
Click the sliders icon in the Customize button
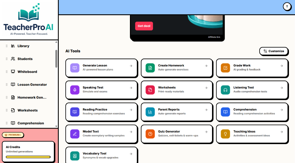point(265,51)
